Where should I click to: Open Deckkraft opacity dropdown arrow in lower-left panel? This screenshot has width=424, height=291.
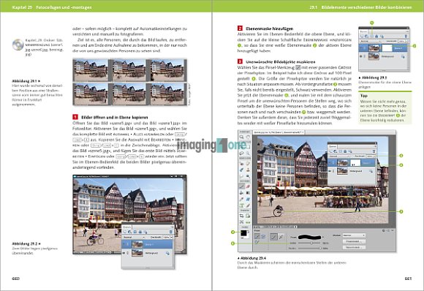tap(172, 237)
